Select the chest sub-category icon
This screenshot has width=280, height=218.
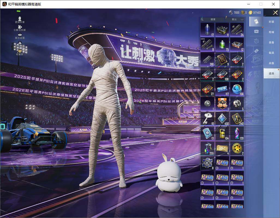coord(256,31)
